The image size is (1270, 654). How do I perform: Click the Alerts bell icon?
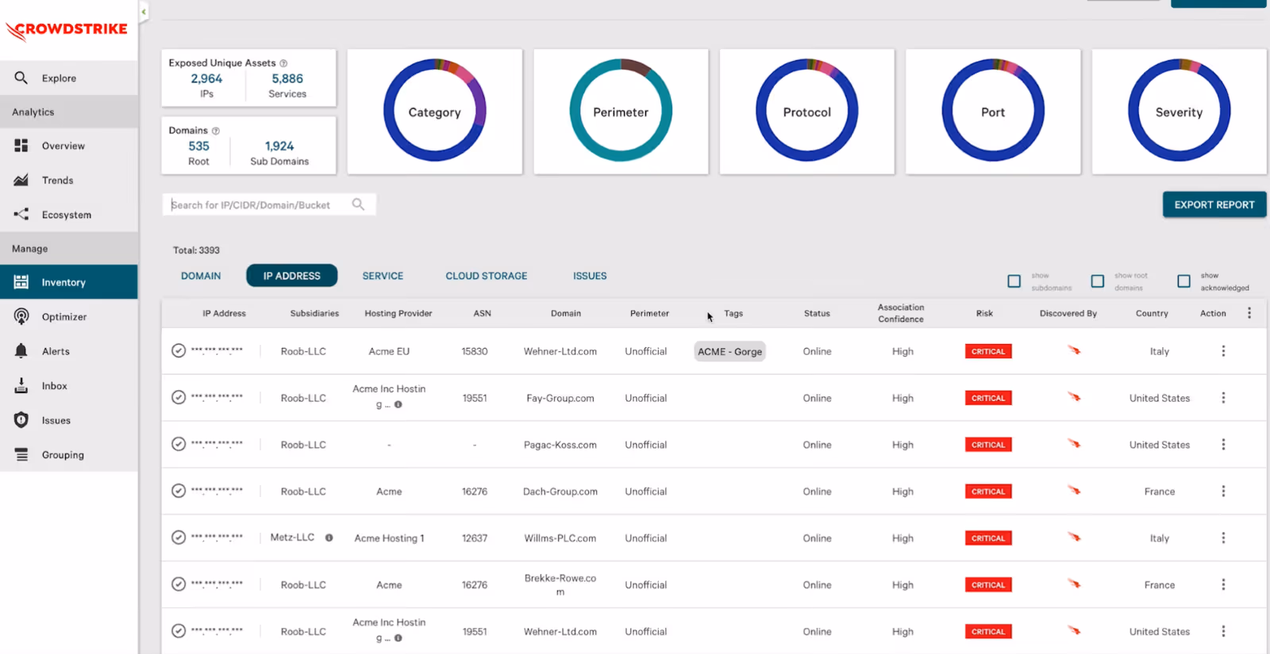[x=21, y=350]
